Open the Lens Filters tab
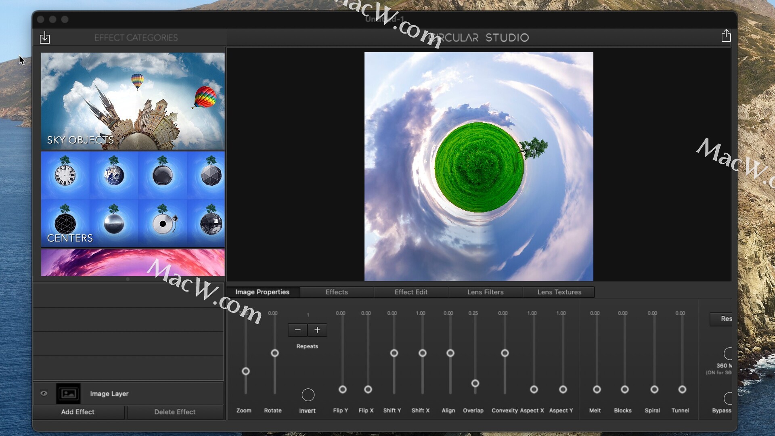This screenshot has width=775, height=436. tap(485, 292)
